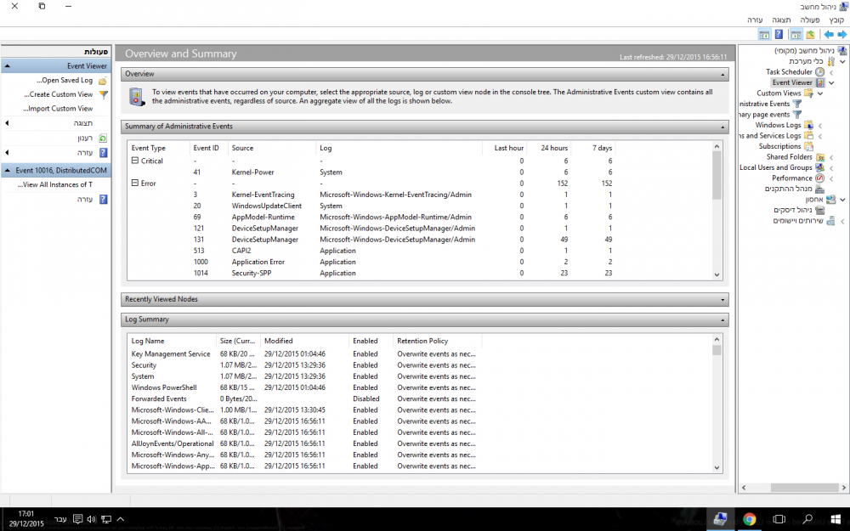Click the blue Back arrow in toolbar
Image resolution: width=850 pixels, height=531 pixels.
[x=829, y=35]
